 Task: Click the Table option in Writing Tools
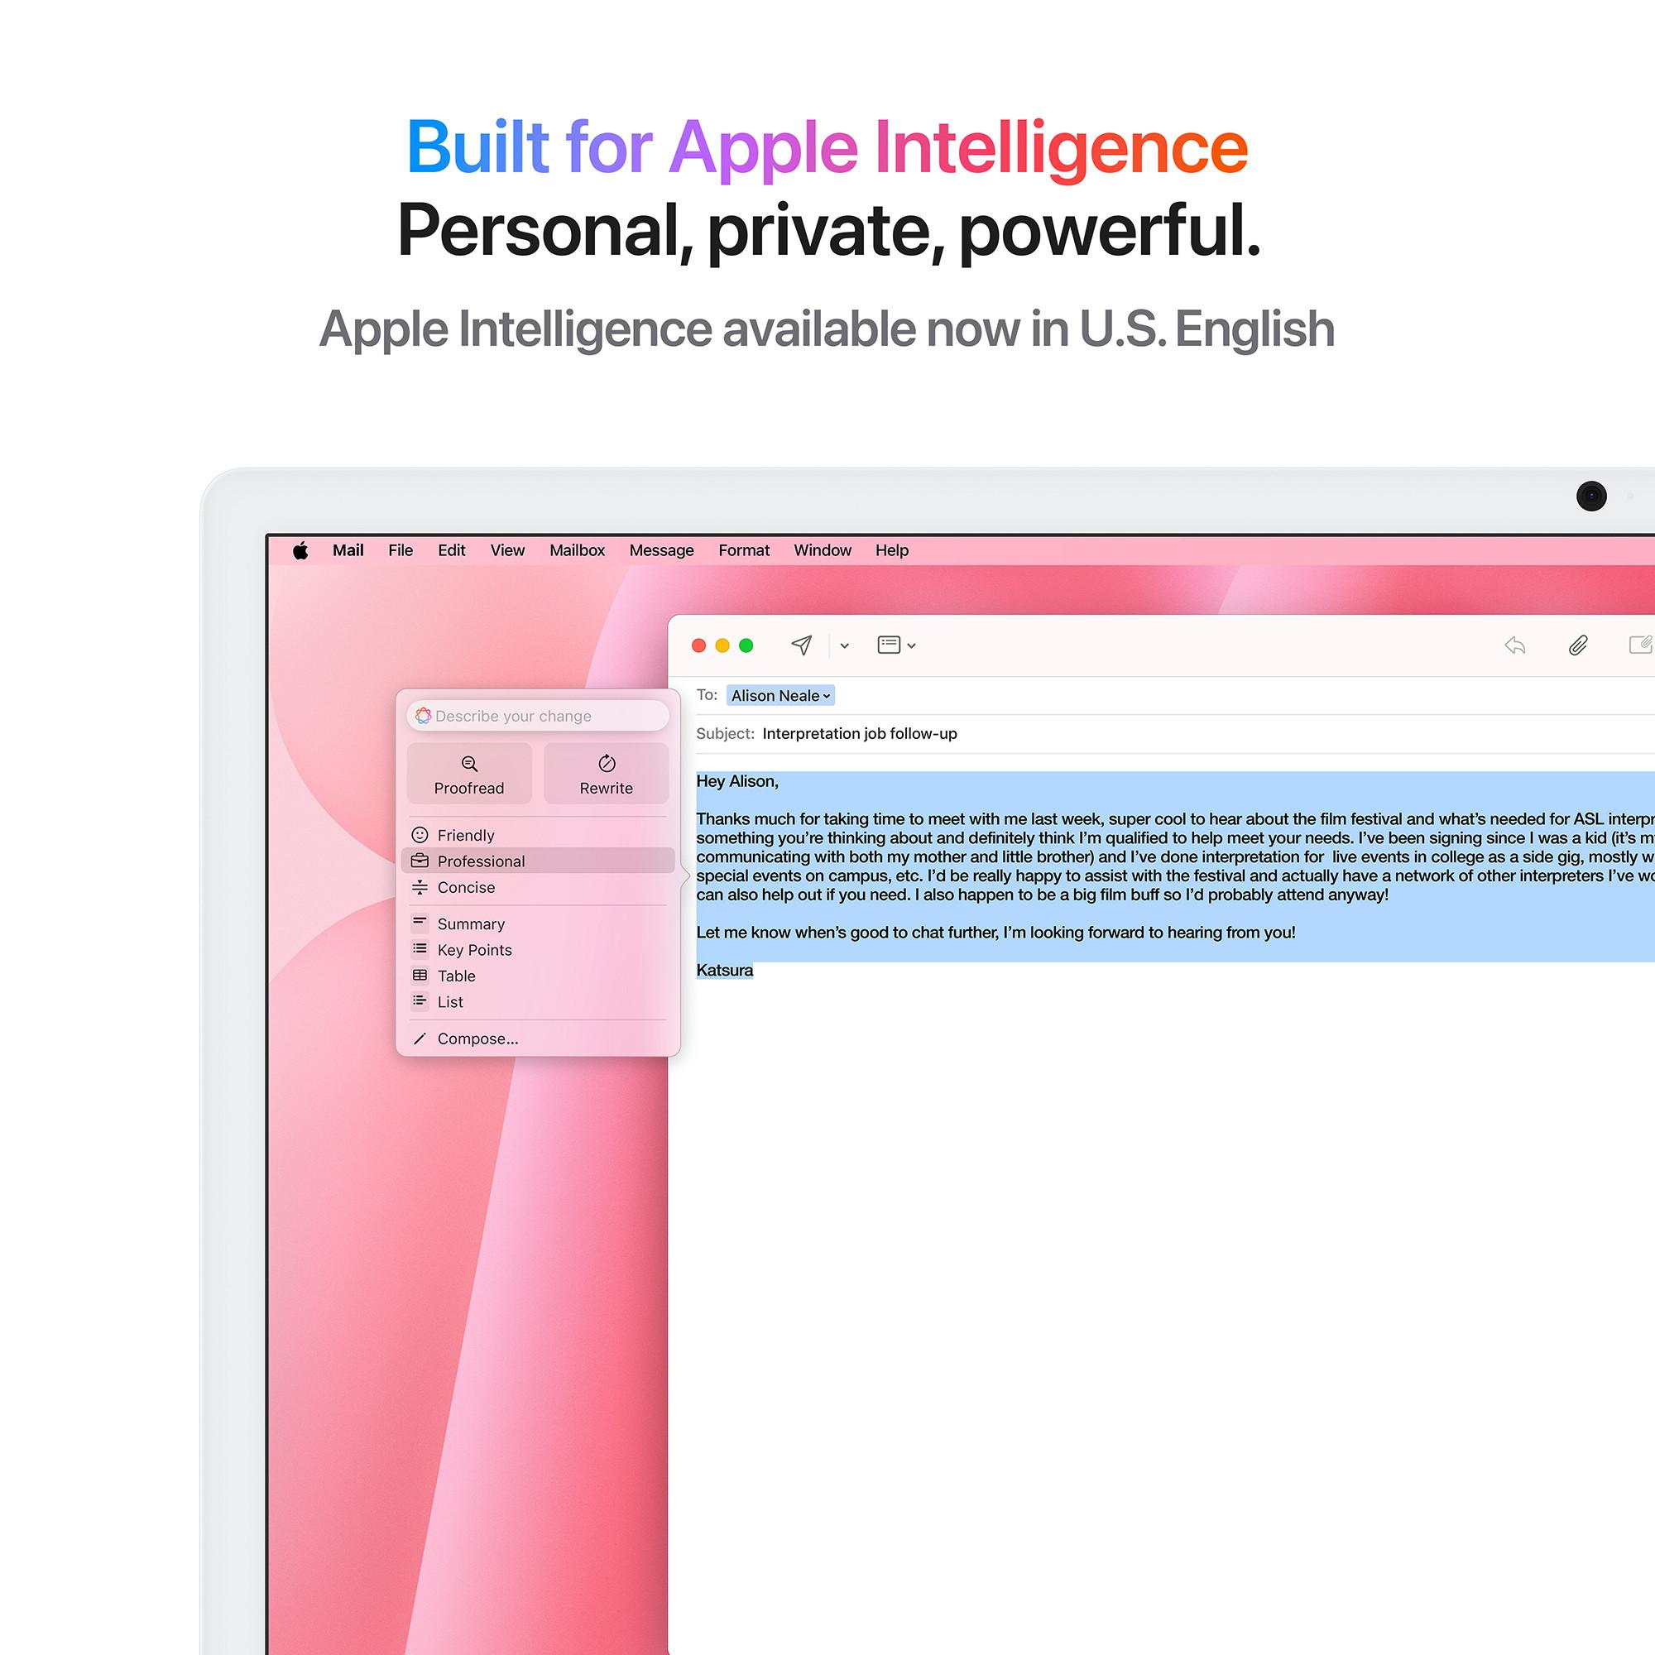[x=454, y=976]
